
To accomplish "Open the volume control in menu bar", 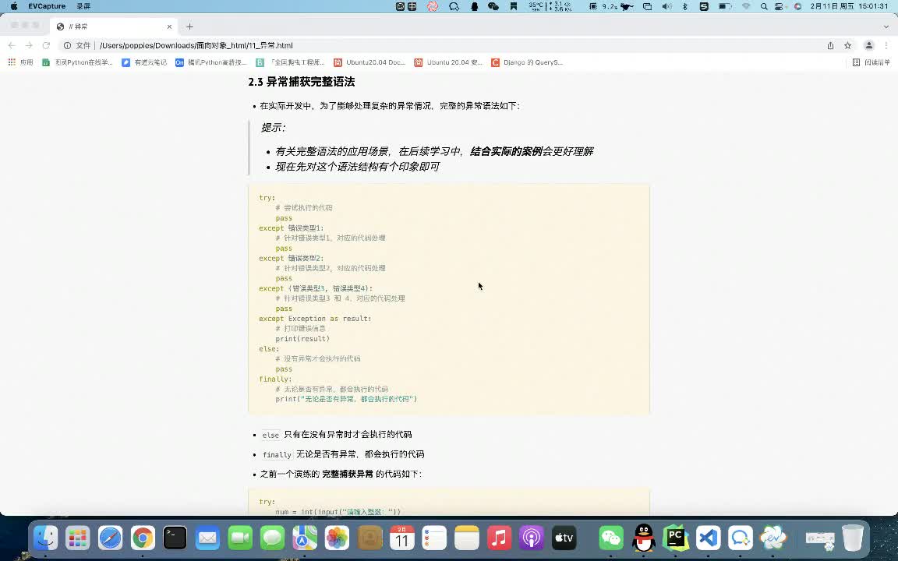I will (666, 6).
